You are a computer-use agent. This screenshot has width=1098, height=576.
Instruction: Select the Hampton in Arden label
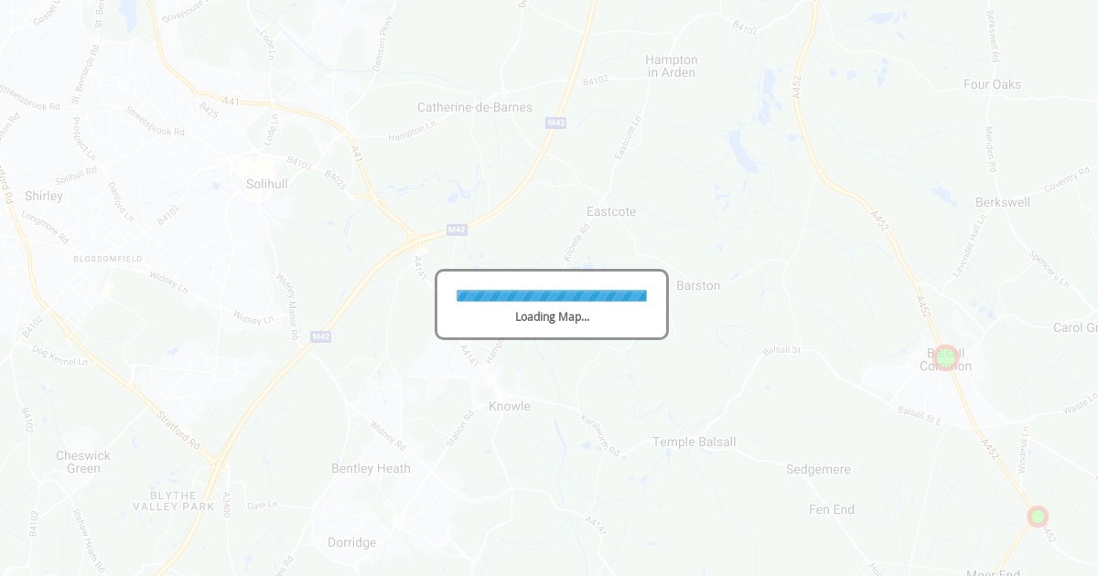[672, 66]
